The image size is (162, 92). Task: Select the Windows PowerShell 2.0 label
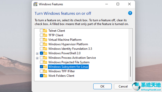coord(64,53)
